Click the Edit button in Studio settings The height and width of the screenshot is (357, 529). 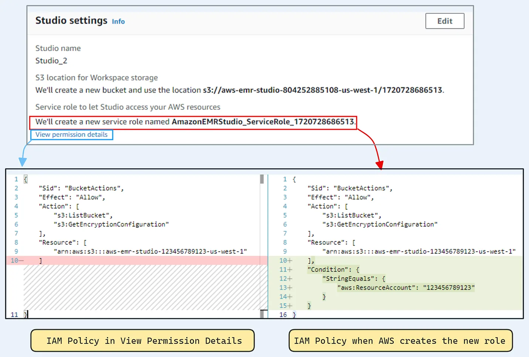click(445, 21)
